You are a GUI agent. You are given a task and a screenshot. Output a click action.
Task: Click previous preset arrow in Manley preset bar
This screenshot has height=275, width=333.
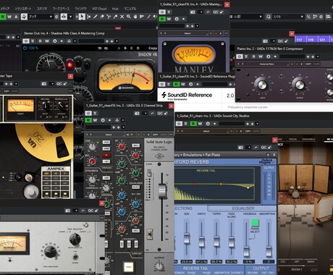pyautogui.click(x=161, y=33)
